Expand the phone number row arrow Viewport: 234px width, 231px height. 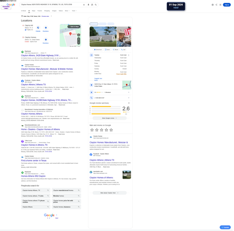(129, 98)
